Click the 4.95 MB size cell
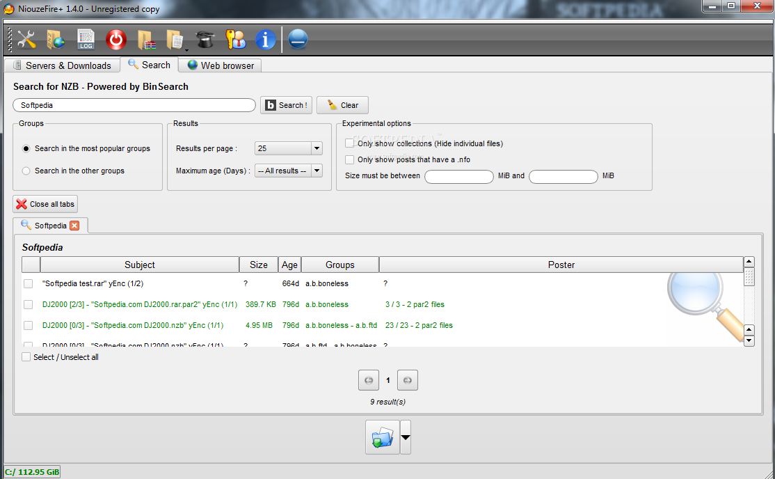775x479 pixels. 259,325
